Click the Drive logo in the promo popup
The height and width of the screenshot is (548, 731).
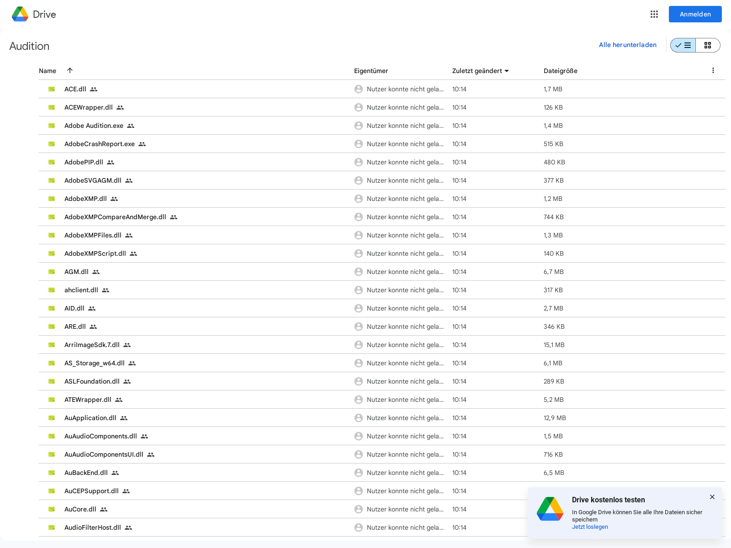[x=550, y=509]
